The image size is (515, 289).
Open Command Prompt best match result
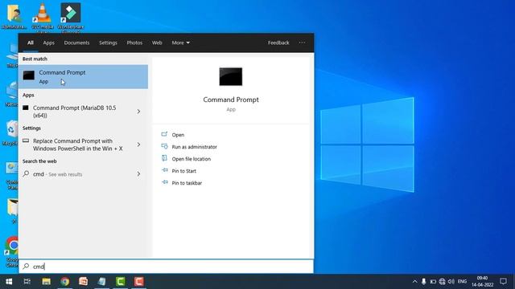tap(83, 77)
